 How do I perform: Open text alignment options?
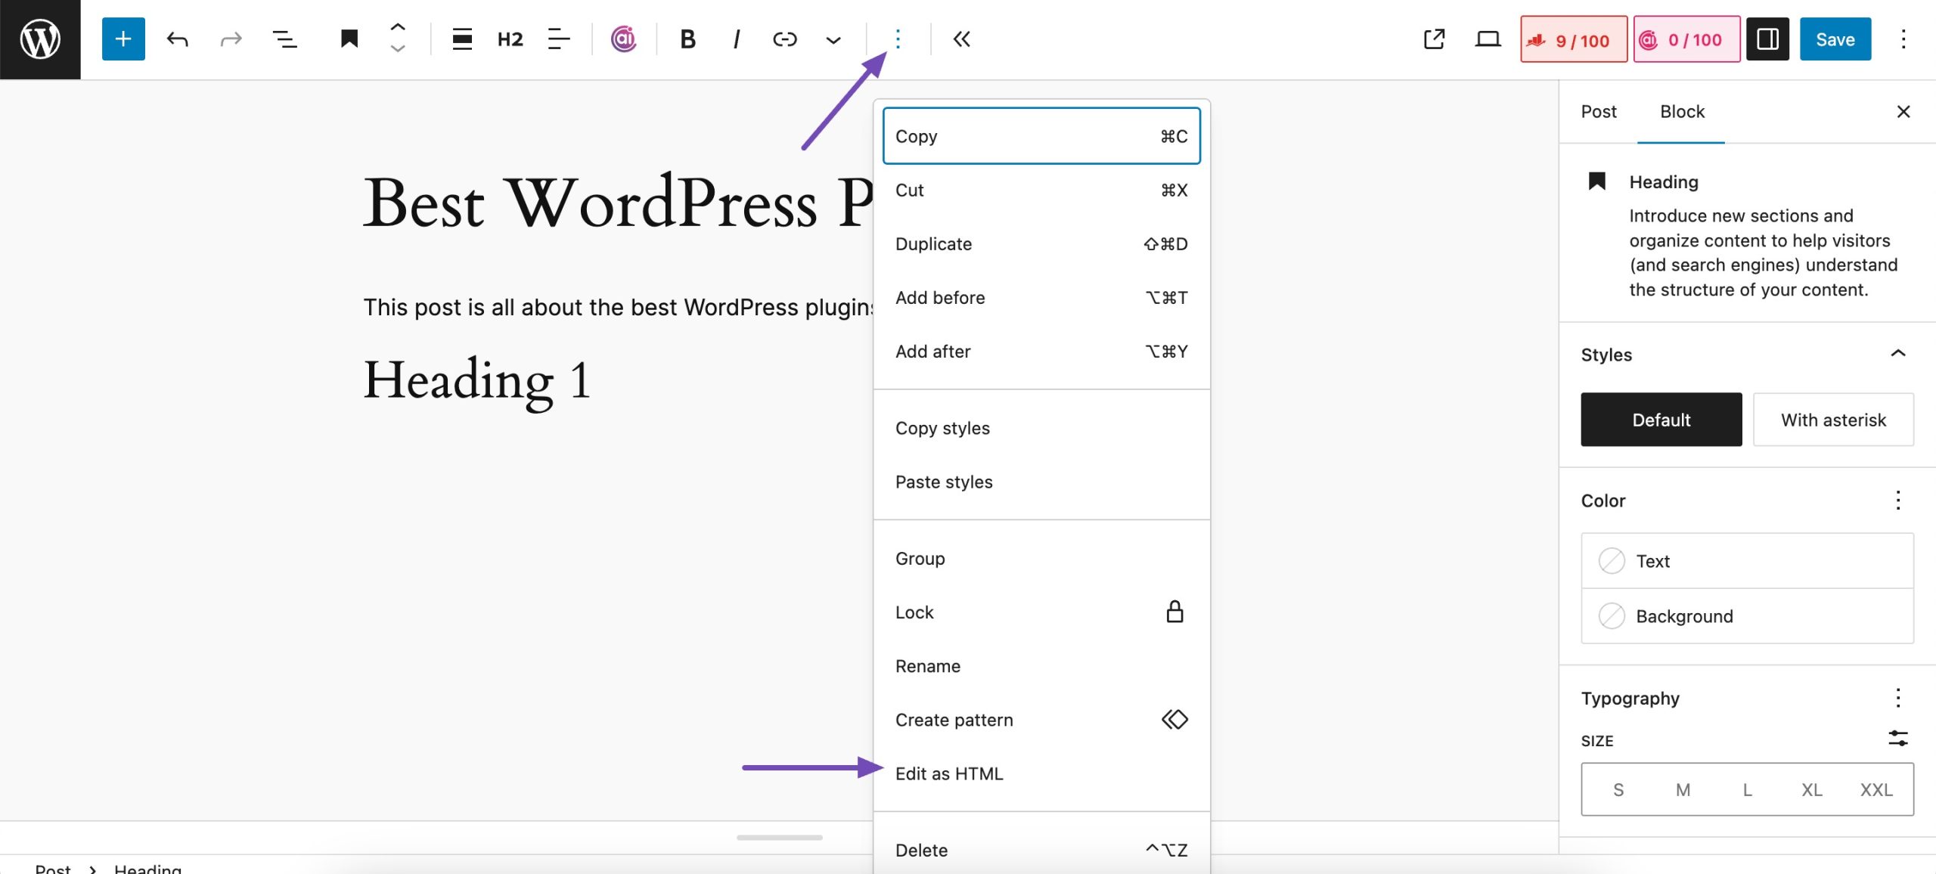point(559,39)
